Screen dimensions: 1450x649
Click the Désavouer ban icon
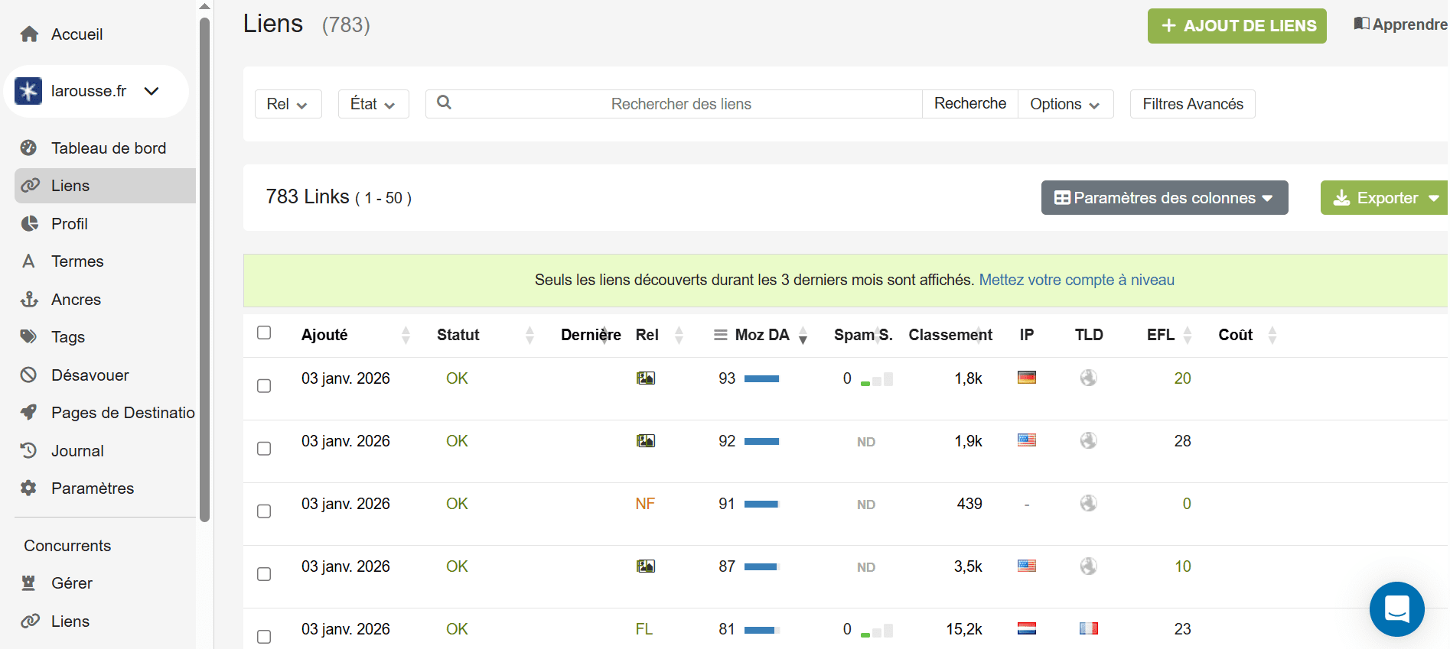coord(29,375)
